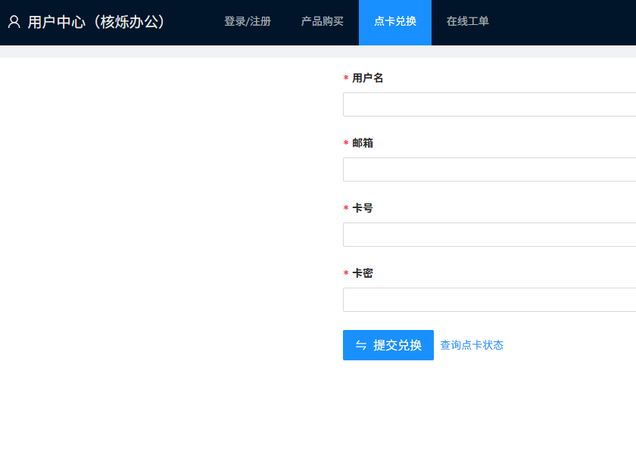Image resolution: width=636 pixels, height=470 pixels.
Task: Go to the 在线工单 tab
Action: (x=467, y=22)
